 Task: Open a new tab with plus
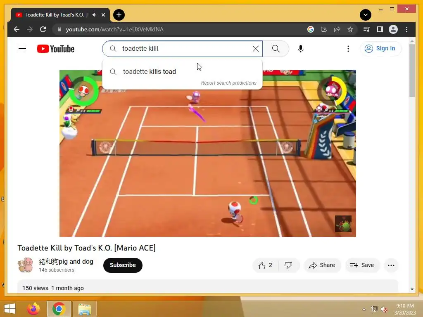pos(119,15)
